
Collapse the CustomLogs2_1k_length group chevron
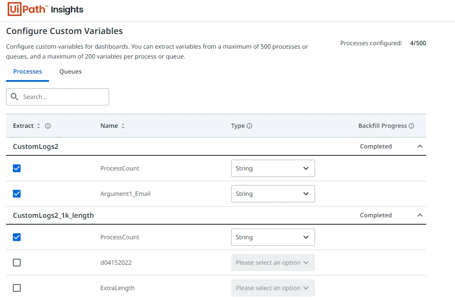[420, 215]
